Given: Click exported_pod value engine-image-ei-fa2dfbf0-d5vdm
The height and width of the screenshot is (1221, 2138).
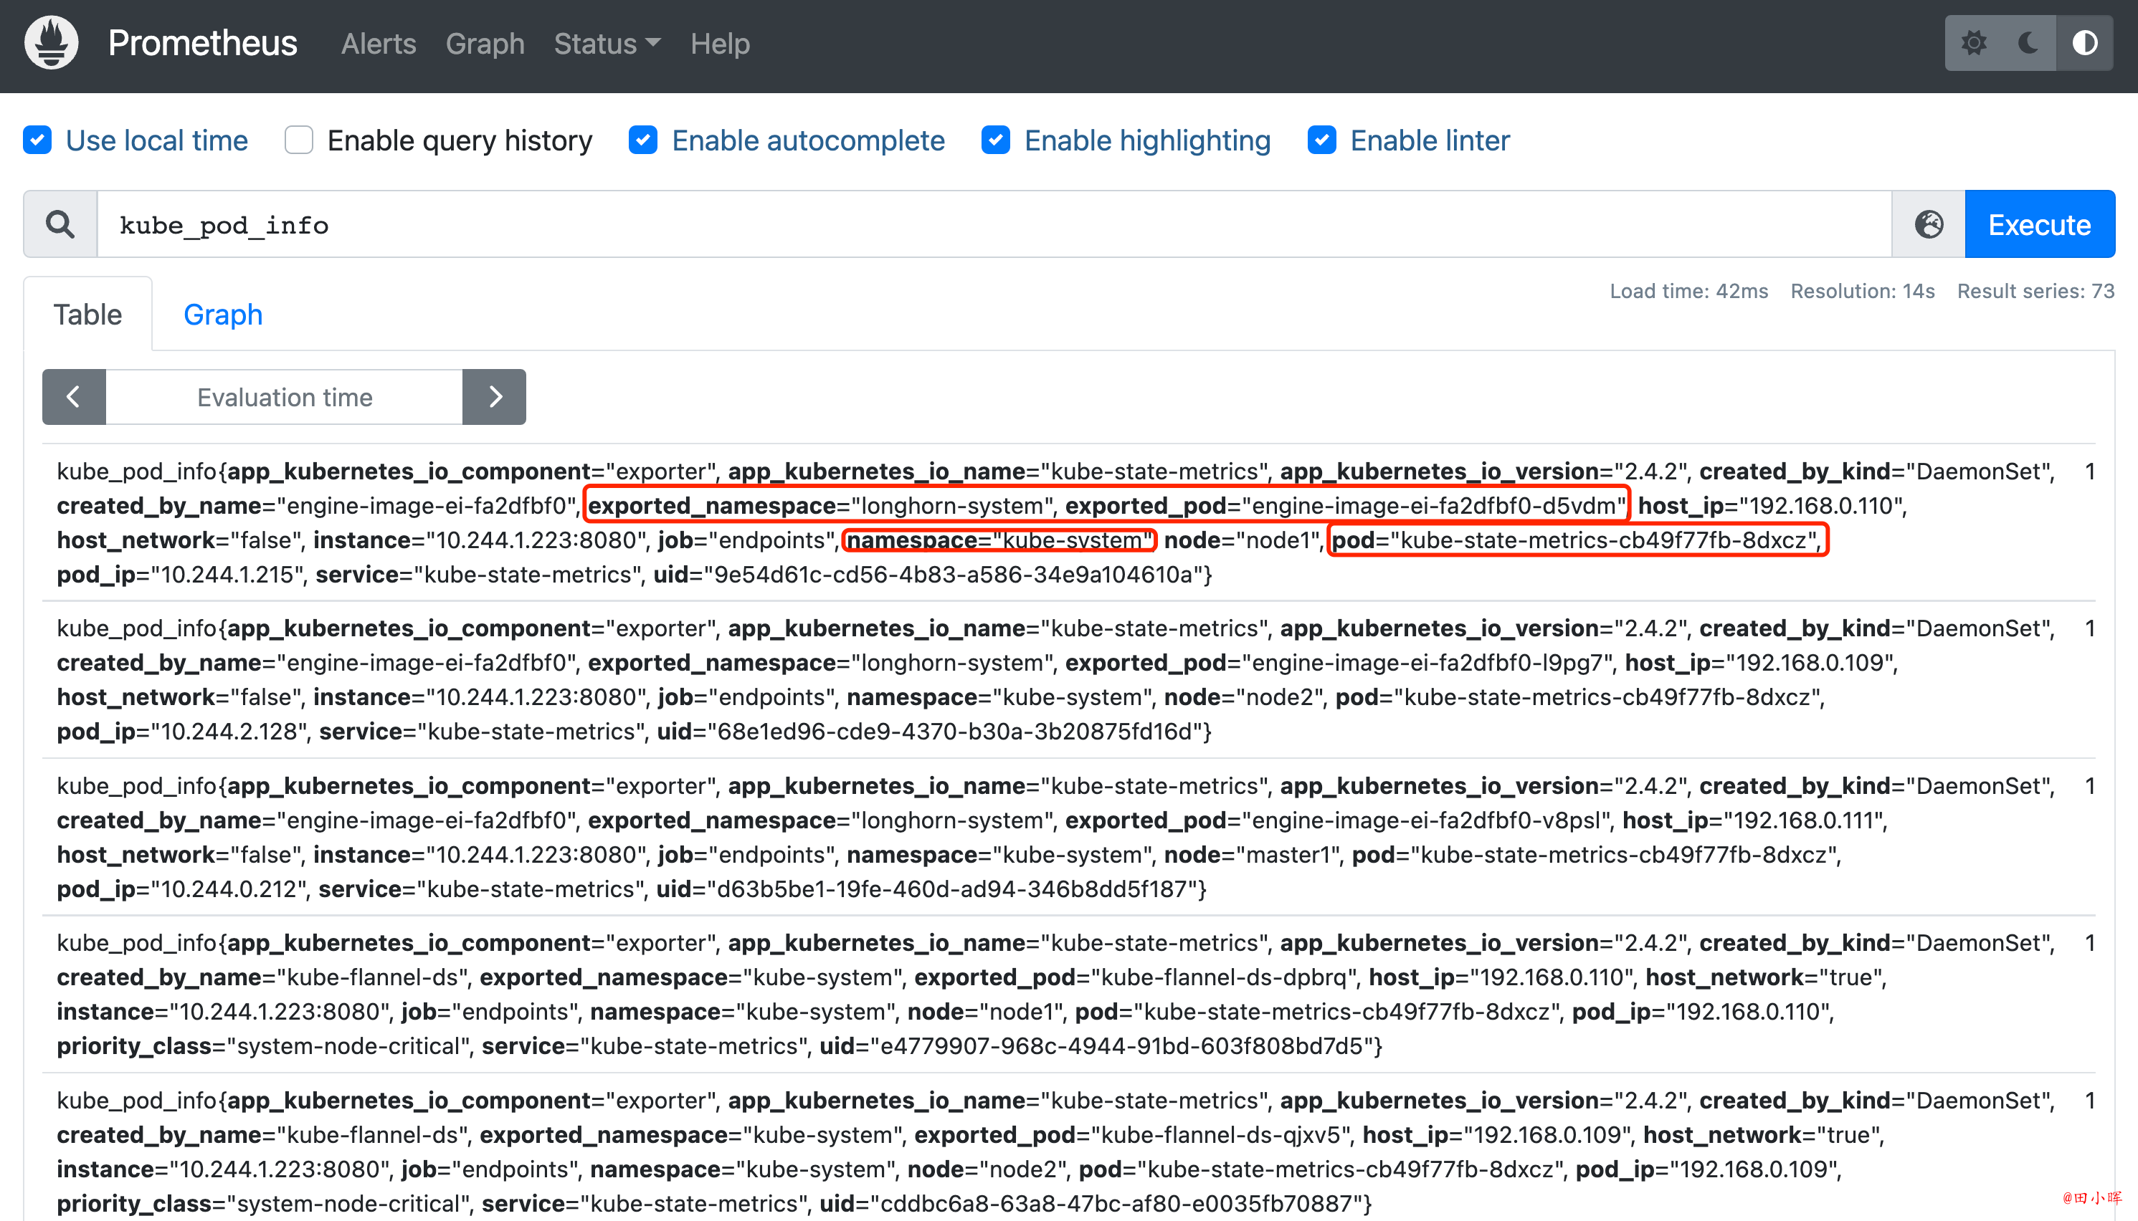Looking at the screenshot, I should coord(1434,506).
